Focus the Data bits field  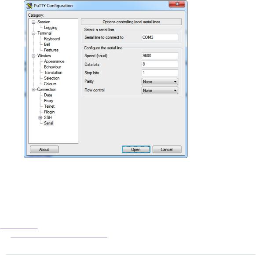160,64
